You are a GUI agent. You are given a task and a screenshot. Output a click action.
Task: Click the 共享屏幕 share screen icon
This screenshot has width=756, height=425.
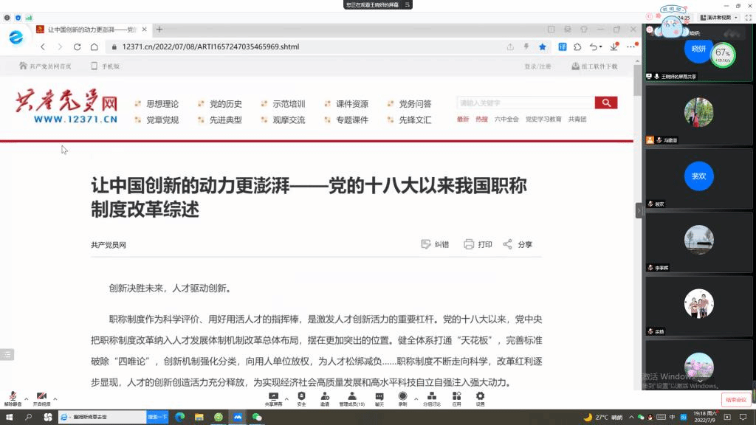[x=274, y=397]
